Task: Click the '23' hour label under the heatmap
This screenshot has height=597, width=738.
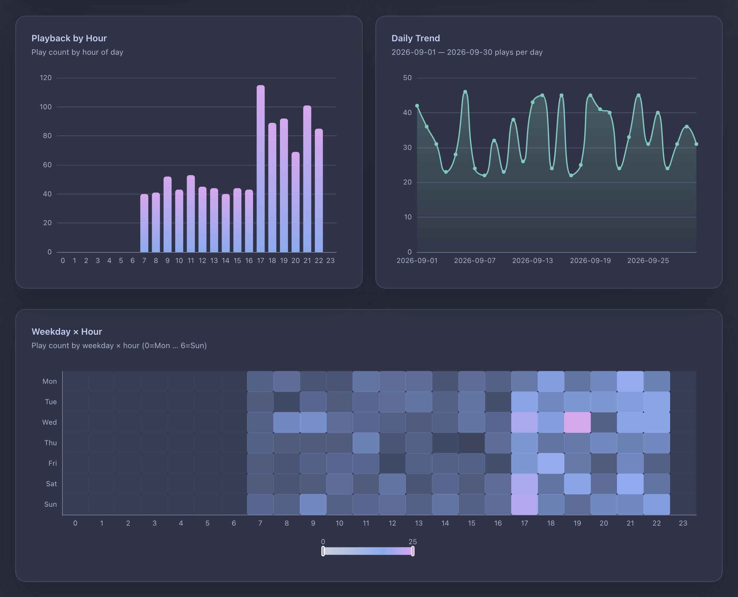Action: [683, 523]
